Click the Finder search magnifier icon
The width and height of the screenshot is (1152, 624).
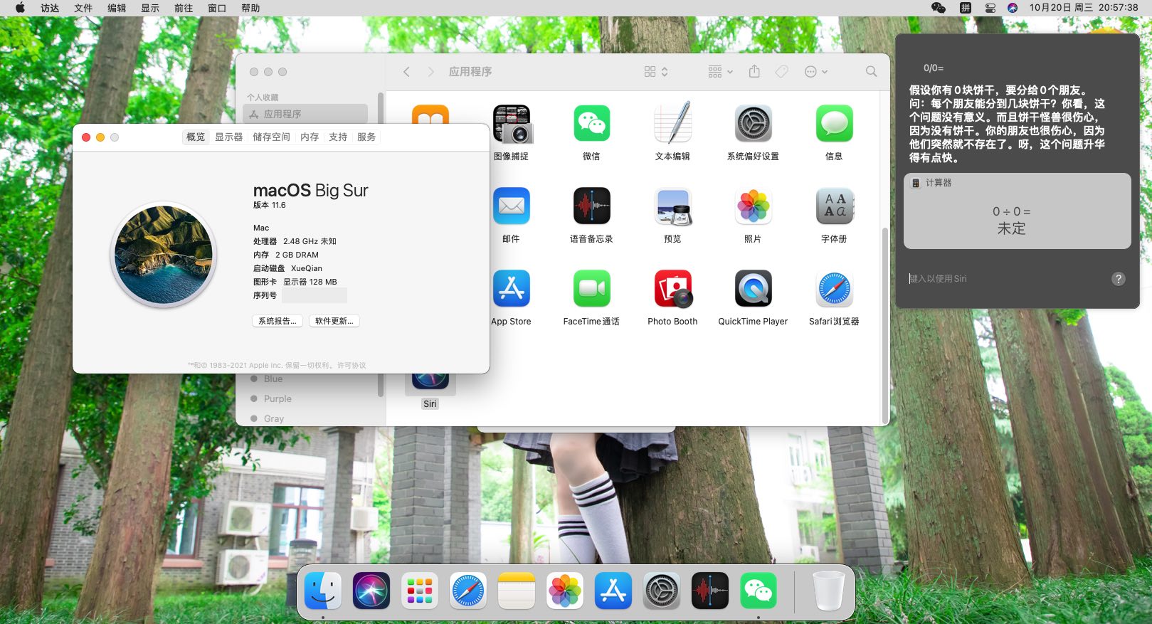click(x=871, y=72)
